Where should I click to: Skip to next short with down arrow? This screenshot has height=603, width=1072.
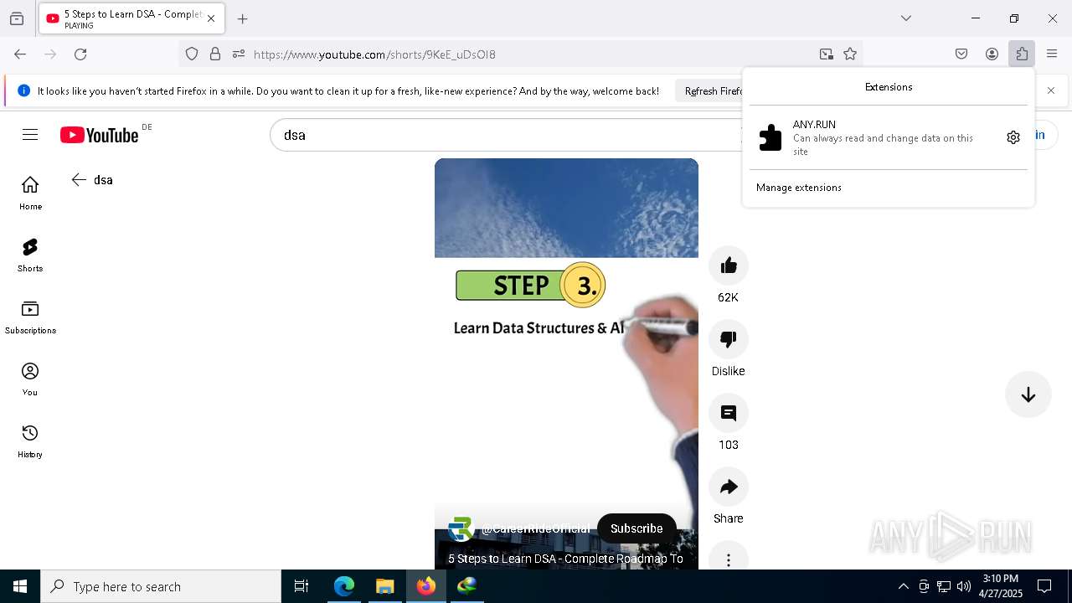[x=1028, y=395]
